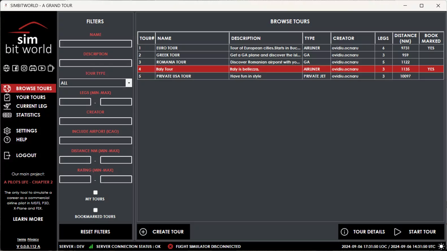This screenshot has width=447, height=251.
Task: Open the YouTube icon link
Action: click(42, 68)
